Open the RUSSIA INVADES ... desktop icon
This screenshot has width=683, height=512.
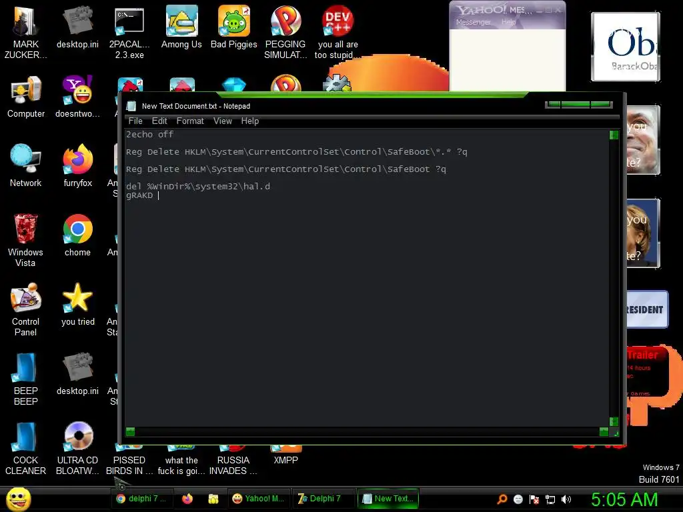point(233,461)
